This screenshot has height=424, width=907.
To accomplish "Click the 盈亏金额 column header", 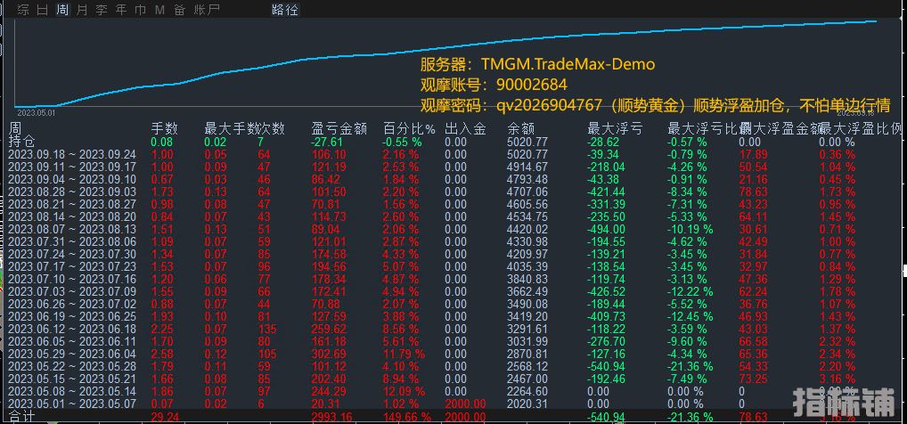I will click(339, 128).
